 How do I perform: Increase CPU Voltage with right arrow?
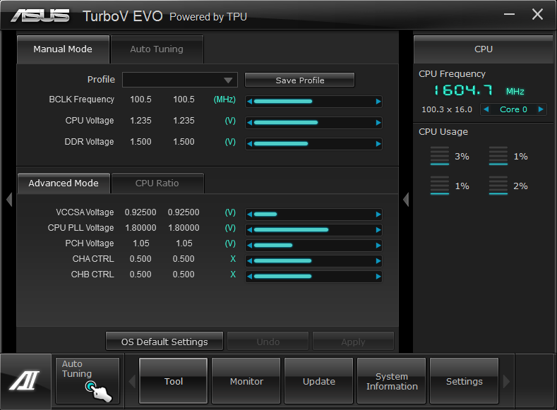pos(378,123)
